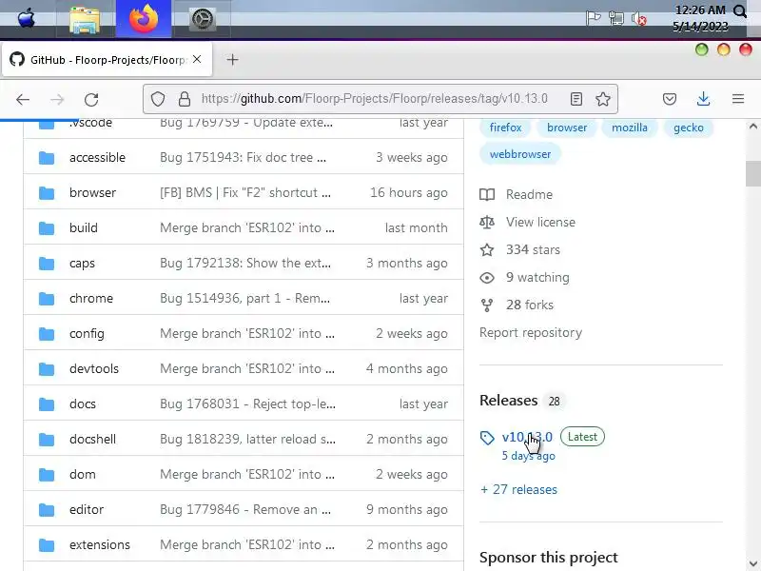Open commit 'Bug 1768031 - Reject top-le...'

tap(247, 404)
